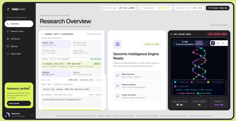The width and height of the screenshot is (236, 121).
Task: Click step 02 Review evidence
Action: tap(137, 86)
